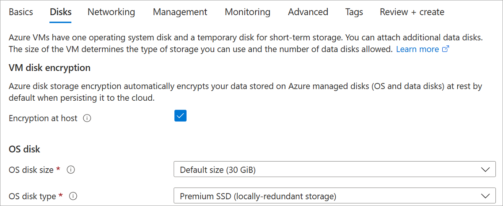Go to the Review + create tab
Screen dimensions: 503x206
(412, 12)
